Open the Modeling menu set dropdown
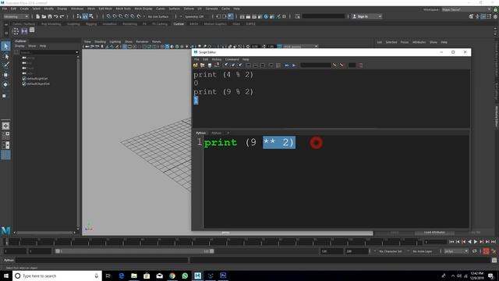 click(16, 16)
